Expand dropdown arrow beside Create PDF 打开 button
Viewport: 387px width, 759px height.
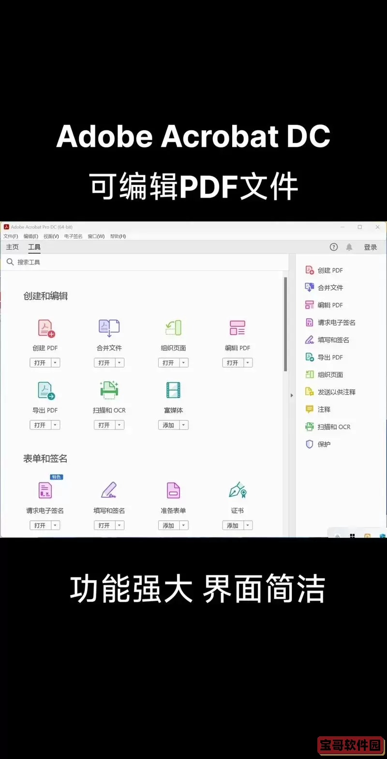pyautogui.click(x=55, y=363)
